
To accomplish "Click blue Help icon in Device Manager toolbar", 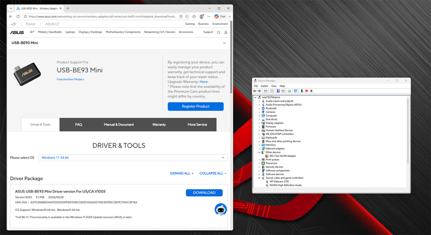I will 278,91.
